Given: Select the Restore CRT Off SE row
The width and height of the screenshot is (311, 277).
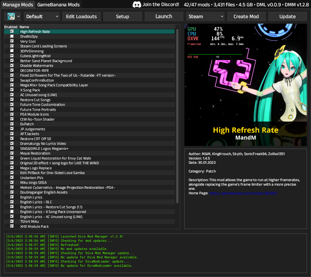Looking at the screenshot, I should click(89, 139).
